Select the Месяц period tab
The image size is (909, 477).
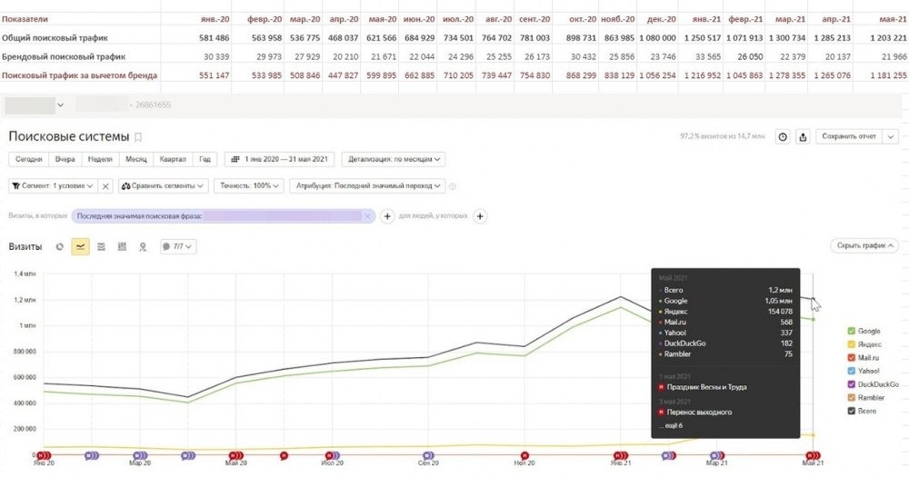tap(136, 159)
